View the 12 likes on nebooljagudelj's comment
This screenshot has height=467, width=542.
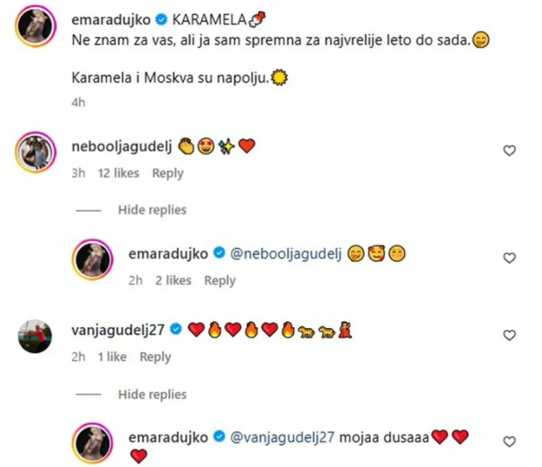(119, 173)
